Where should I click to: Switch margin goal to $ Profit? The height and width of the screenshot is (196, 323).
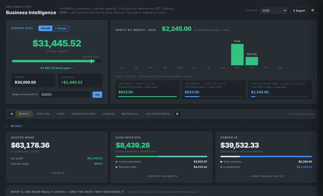(x=45, y=28)
